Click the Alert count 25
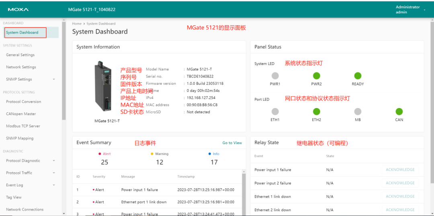 click(104, 162)
